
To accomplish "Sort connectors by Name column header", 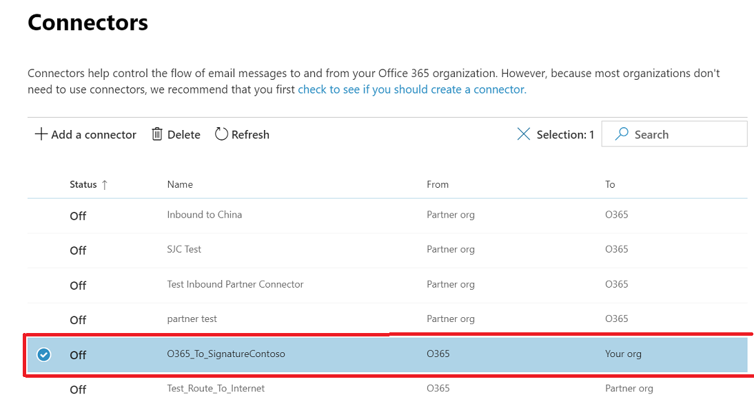I will pos(180,184).
